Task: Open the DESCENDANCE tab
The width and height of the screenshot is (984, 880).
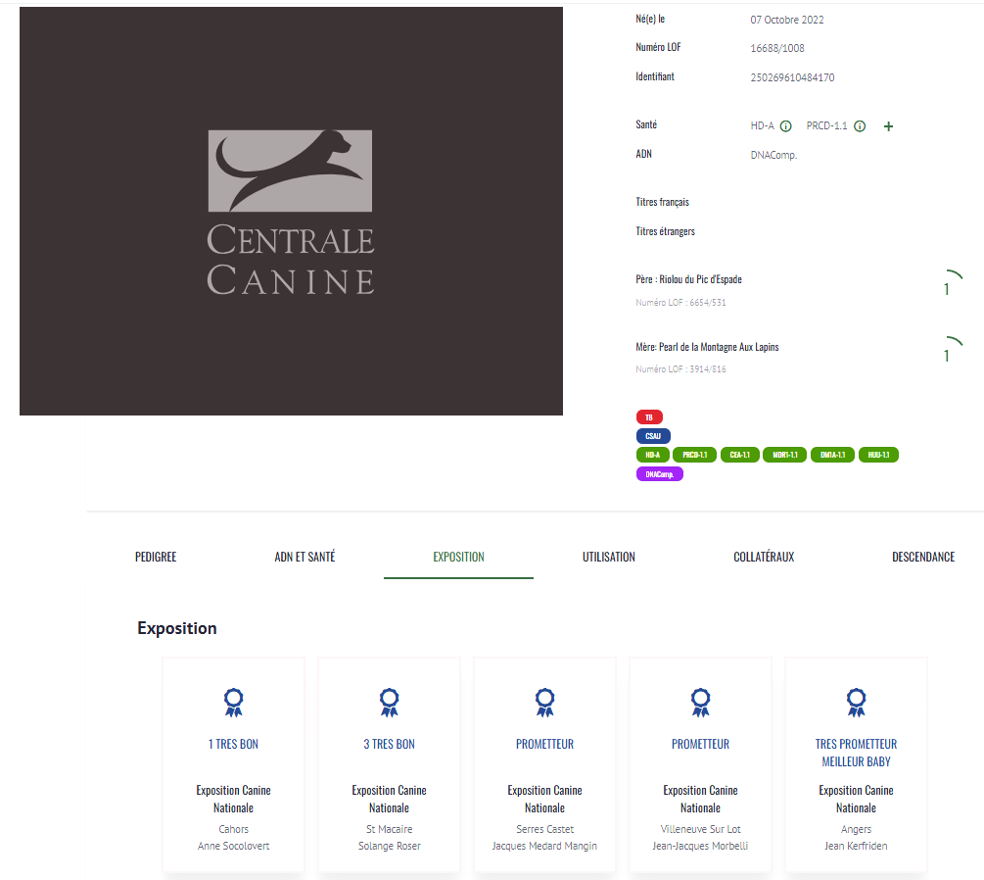Action: 922,557
